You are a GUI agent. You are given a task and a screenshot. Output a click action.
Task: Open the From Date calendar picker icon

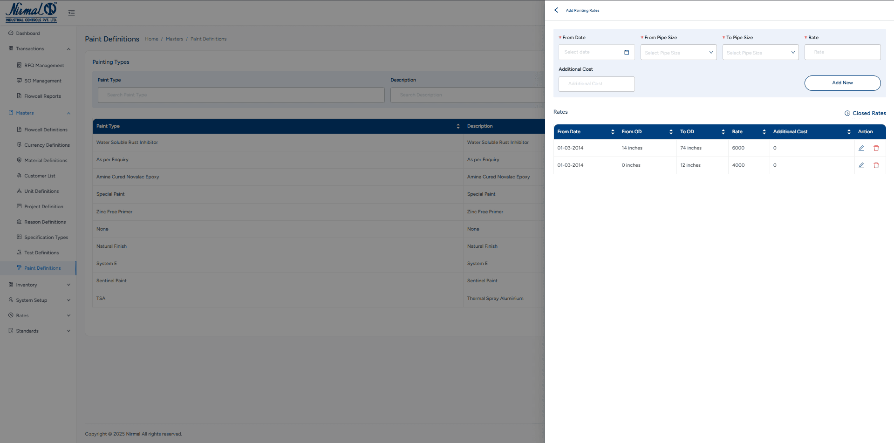pos(627,52)
